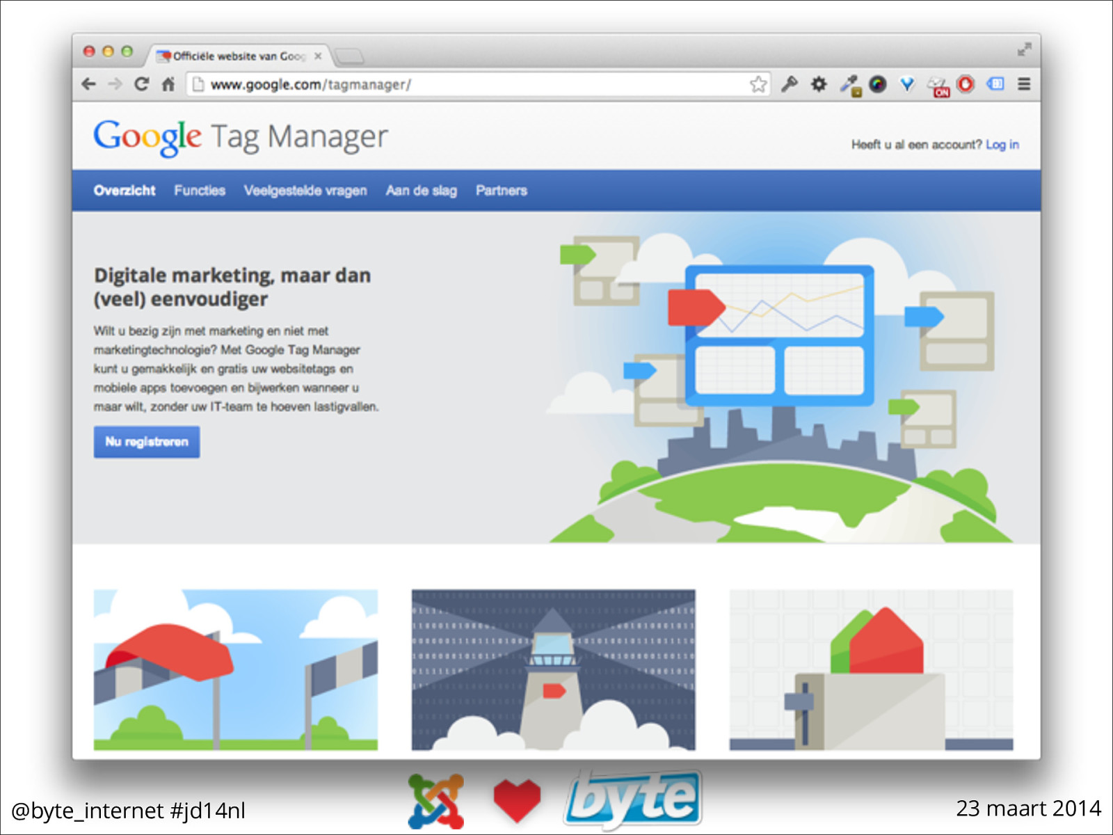This screenshot has width=1113, height=835.
Task: Close the Officiële website tab
Action: pos(318,56)
